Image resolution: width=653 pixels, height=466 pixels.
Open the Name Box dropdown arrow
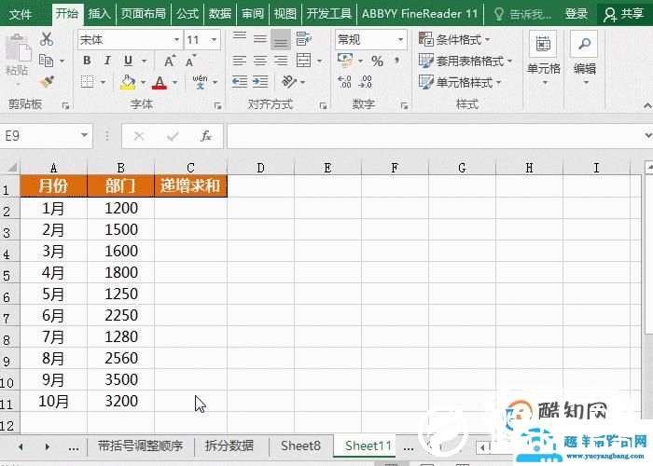[84, 136]
